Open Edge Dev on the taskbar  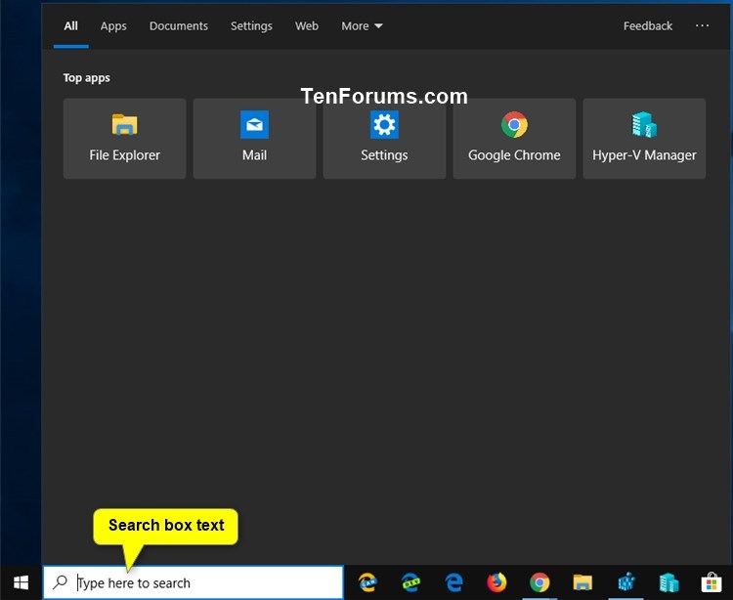tap(410, 582)
